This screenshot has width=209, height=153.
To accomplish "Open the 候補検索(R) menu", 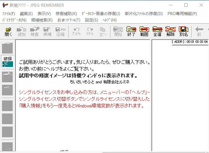I will (42, 20).
